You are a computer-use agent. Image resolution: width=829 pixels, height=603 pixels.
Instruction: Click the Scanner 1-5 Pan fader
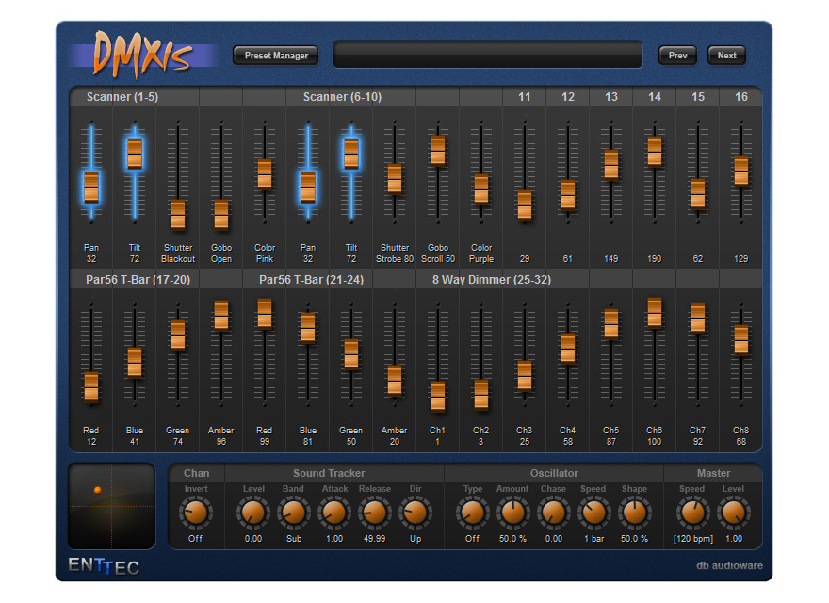(91, 187)
